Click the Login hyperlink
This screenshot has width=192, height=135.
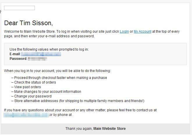(x=124, y=32)
